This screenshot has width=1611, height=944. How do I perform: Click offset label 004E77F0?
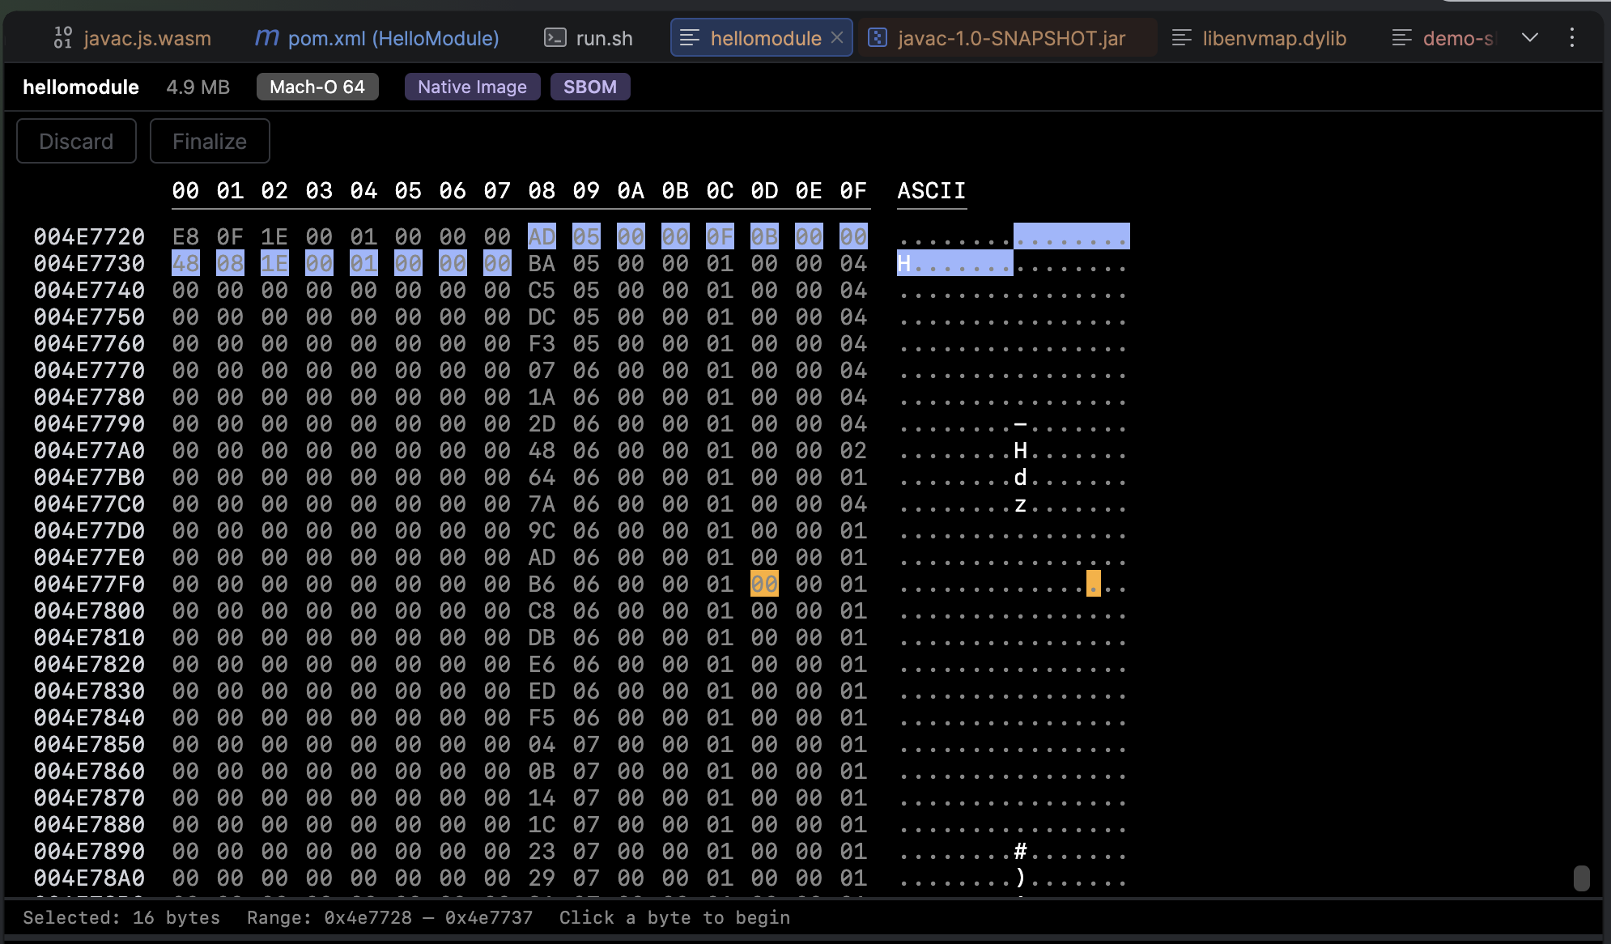(x=89, y=584)
